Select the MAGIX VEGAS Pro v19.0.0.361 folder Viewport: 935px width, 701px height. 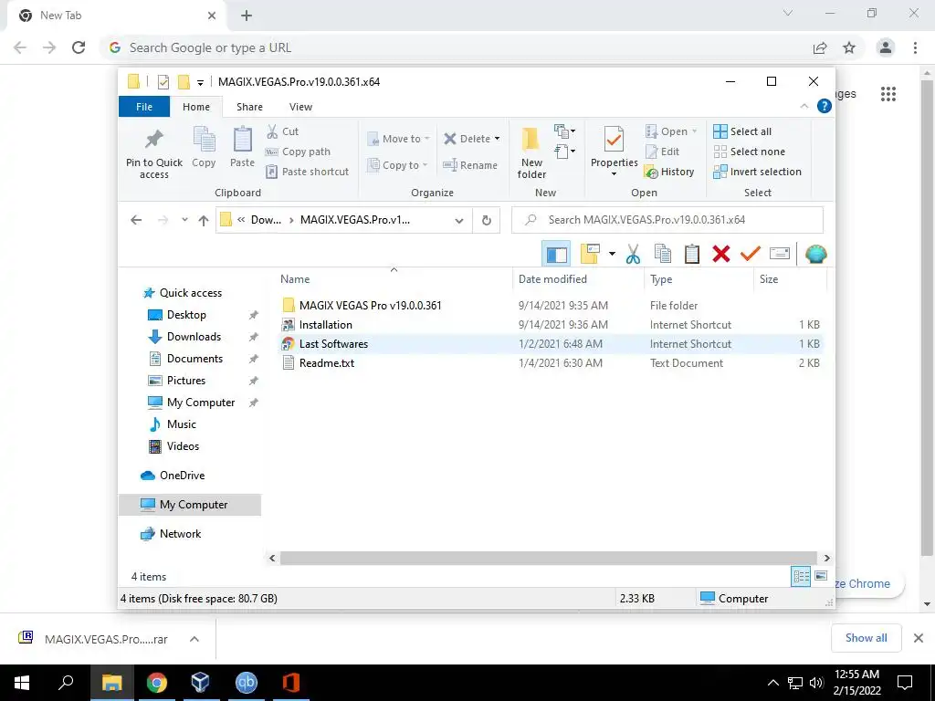coord(370,305)
